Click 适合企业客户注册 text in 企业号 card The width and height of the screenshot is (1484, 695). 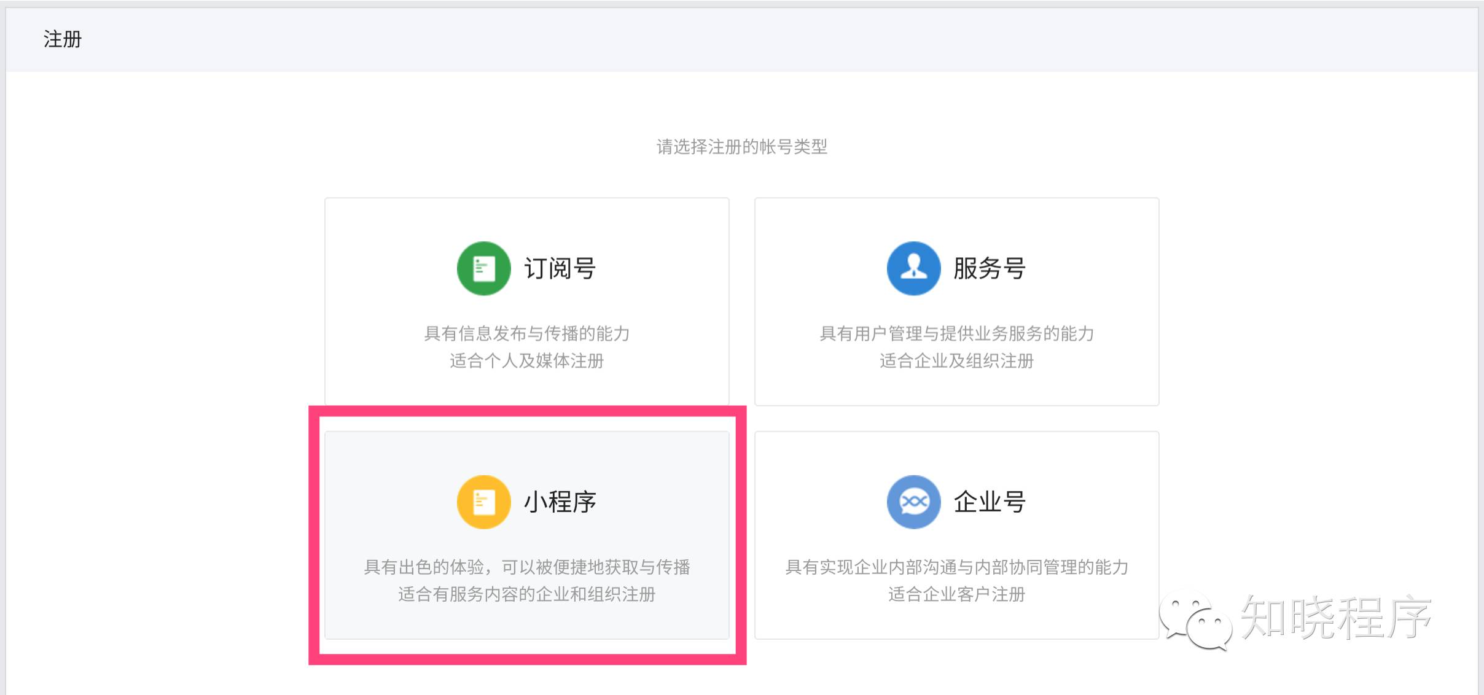[x=956, y=594]
